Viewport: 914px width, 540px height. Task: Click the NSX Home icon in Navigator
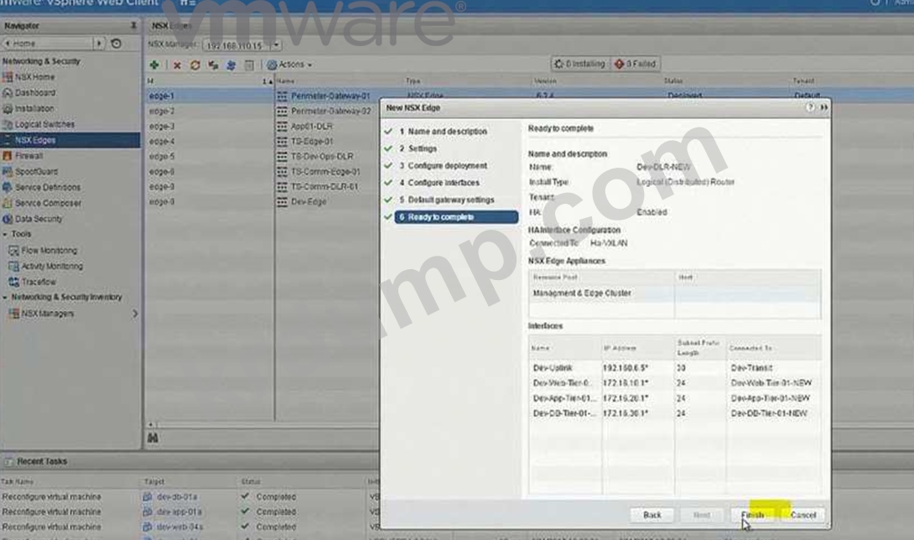pyautogui.click(x=8, y=77)
